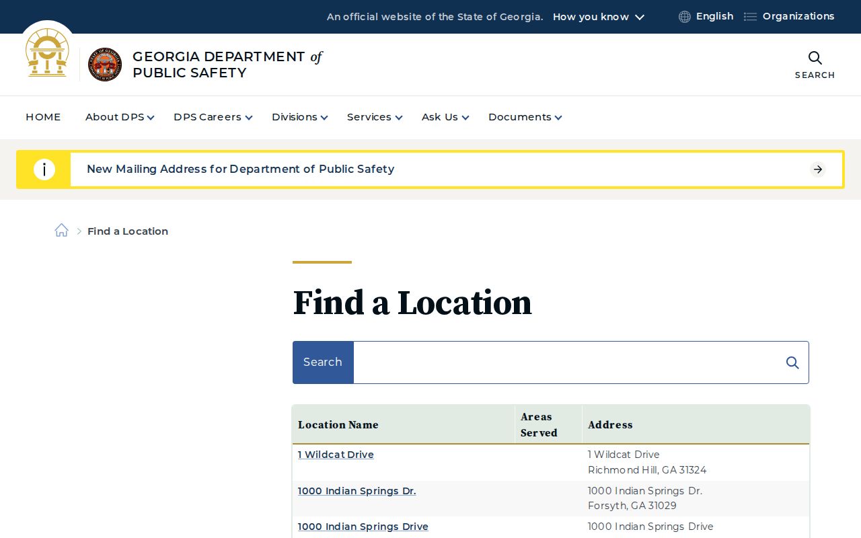Click the Find a Location breadcrumb text
The width and height of the screenshot is (861, 538).
[128, 231]
